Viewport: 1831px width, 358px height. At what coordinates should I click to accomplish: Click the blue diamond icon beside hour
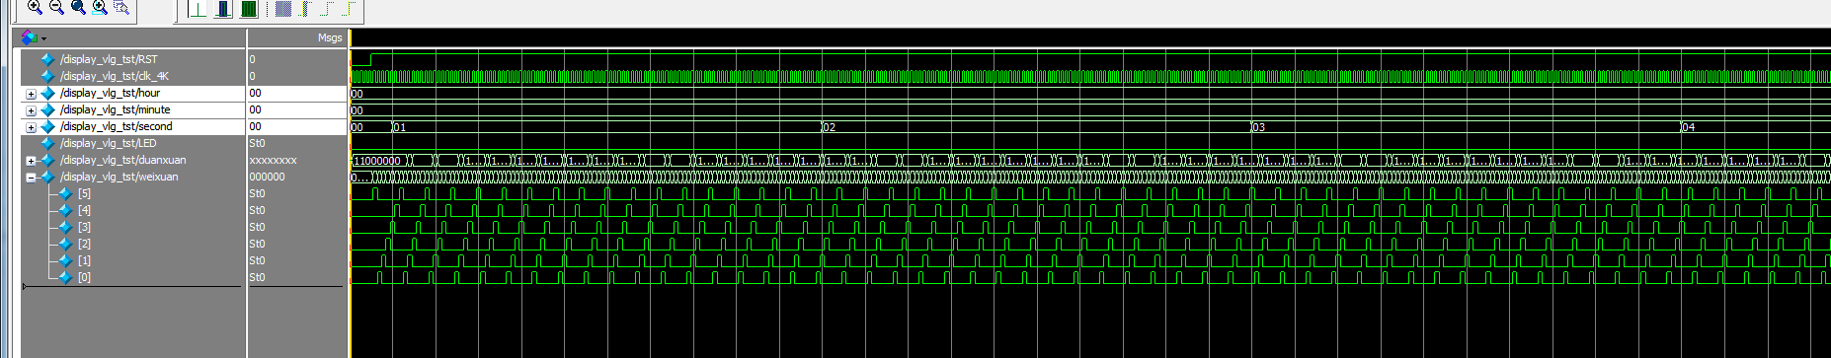[47, 93]
